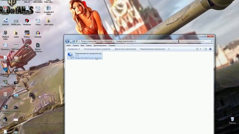Open recent pages dropdown beside Forward arrow
Viewport: 239px width, 134px height.
74,41
